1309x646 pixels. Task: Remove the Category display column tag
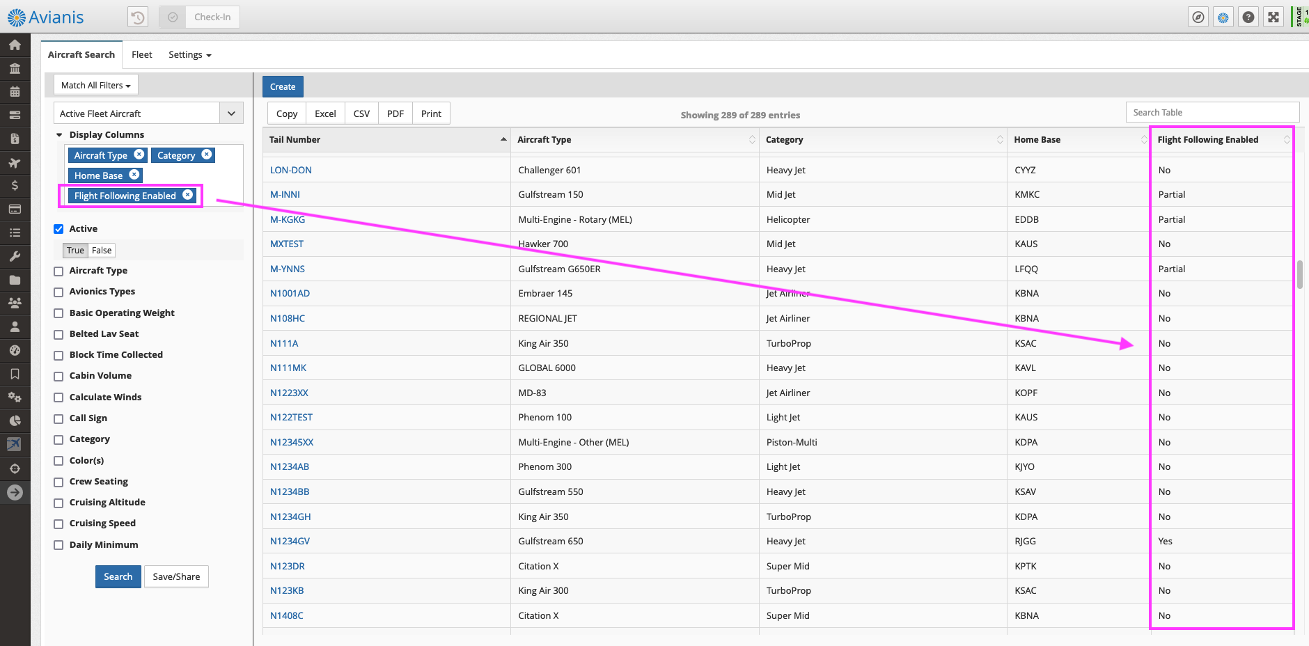point(207,155)
